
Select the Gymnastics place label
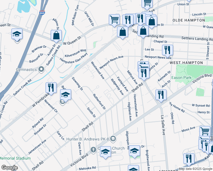tap(26, 70)
